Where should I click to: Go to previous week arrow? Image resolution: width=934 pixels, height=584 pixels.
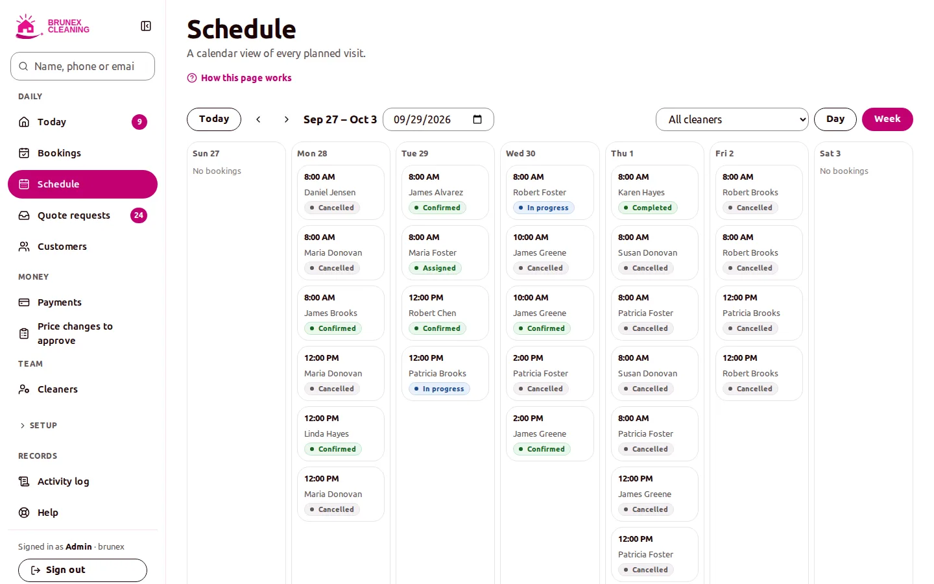(x=258, y=119)
